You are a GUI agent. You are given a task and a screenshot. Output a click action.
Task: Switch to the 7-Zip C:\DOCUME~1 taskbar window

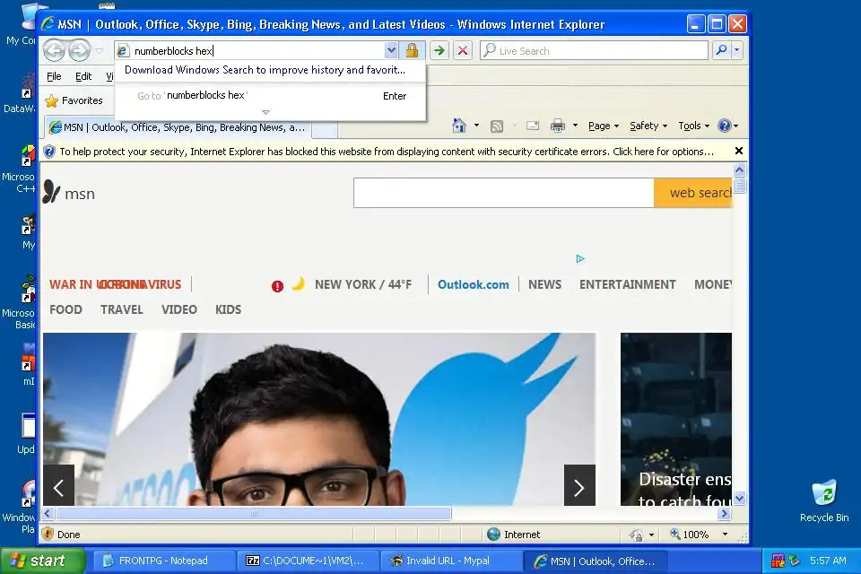point(307,561)
